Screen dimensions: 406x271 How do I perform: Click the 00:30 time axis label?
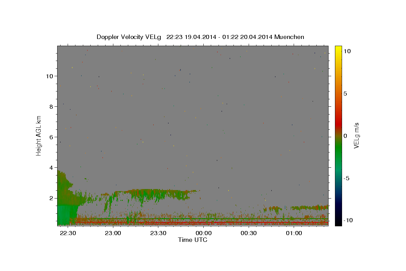[249, 233]
